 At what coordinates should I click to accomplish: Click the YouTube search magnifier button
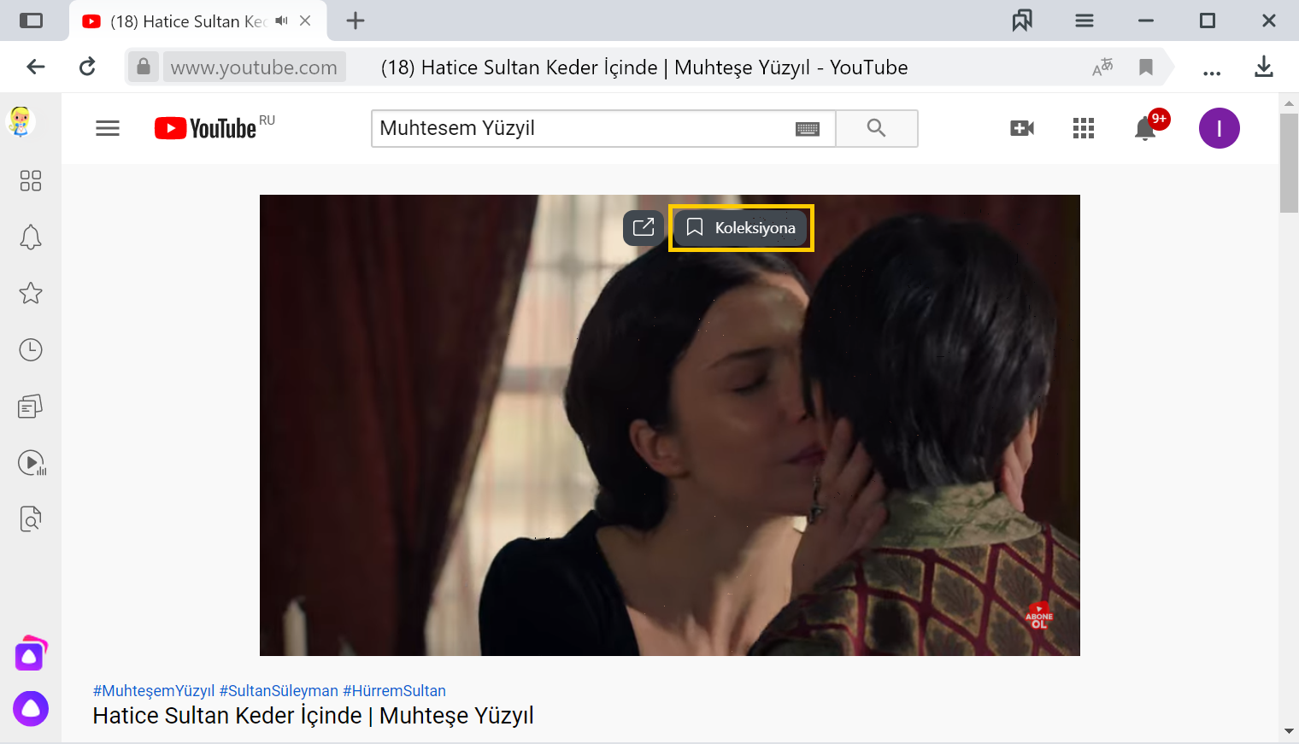[877, 128]
